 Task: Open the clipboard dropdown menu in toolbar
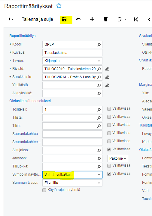point(122,19)
